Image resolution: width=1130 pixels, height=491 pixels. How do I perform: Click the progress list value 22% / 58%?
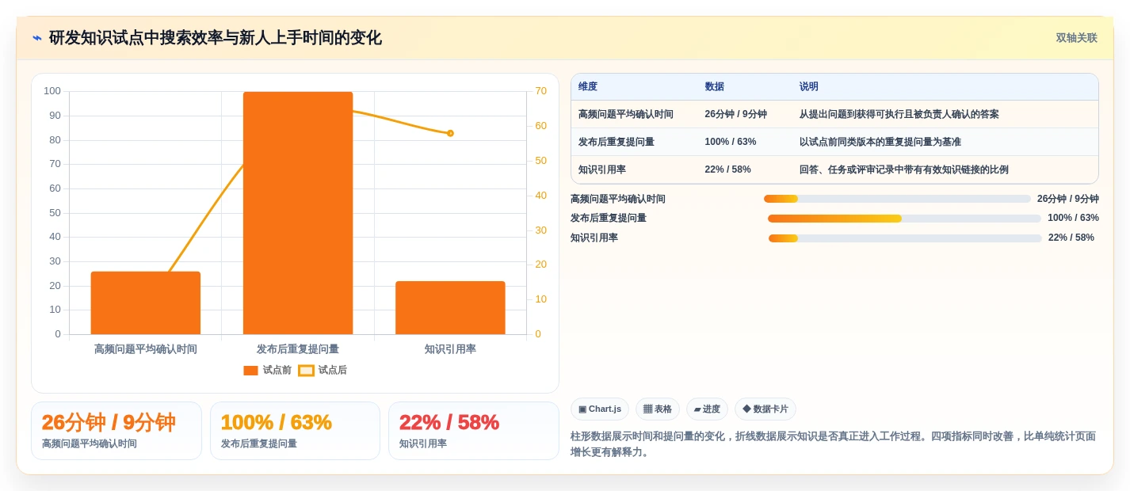[1071, 238]
